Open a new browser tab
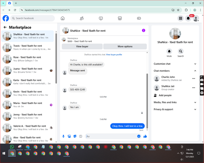This screenshot has height=163, width=204. coord(16,3)
